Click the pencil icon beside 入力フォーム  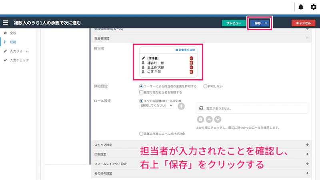click(5, 51)
